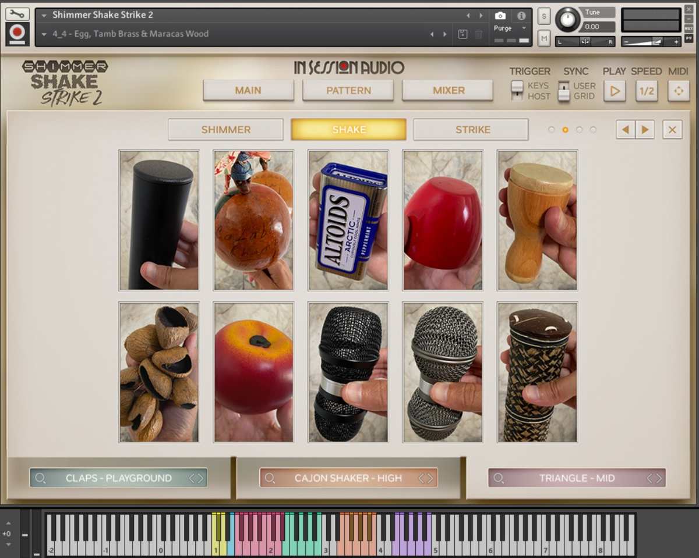Select next snapshot arrow beside 4_4 - Egg
This screenshot has height=558, width=699.
tap(446, 34)
